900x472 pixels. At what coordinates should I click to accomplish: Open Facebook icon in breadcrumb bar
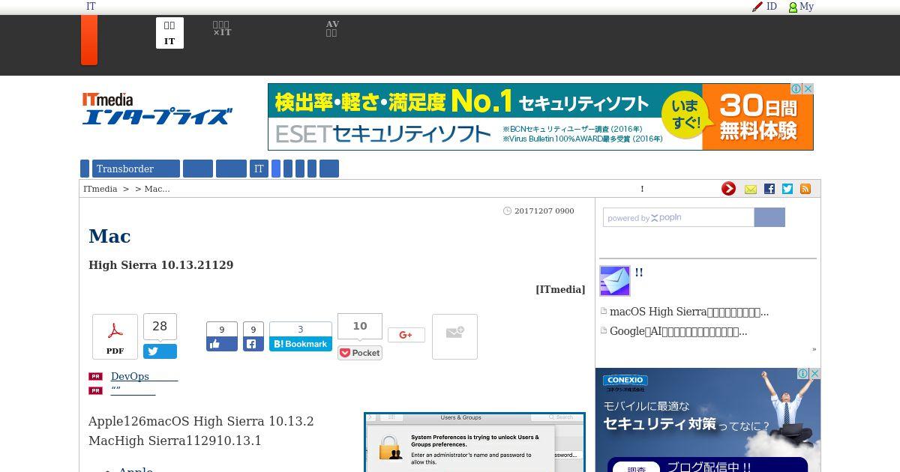point(769,189)
